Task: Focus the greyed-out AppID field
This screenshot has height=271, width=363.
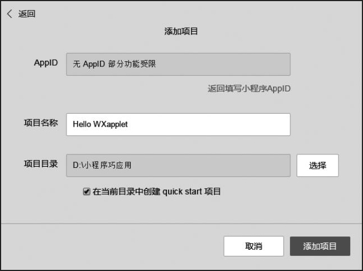Action: (x=178, y=64)
